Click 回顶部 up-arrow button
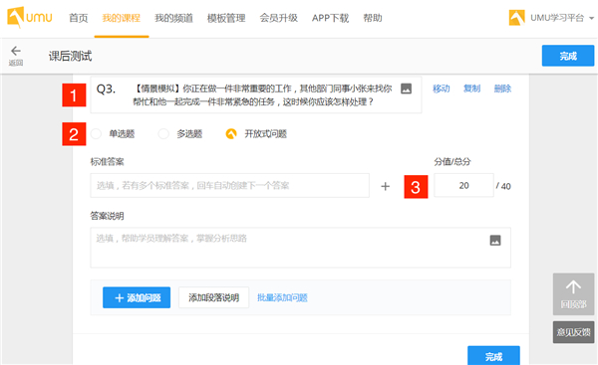 [573, 293]
